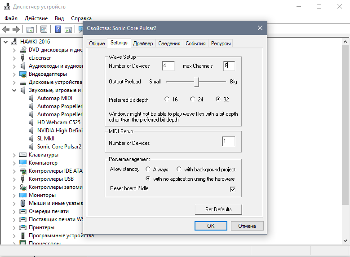Select the SL MkII device icon
Viewport: 350px width, 257px height.
point(31,139)
